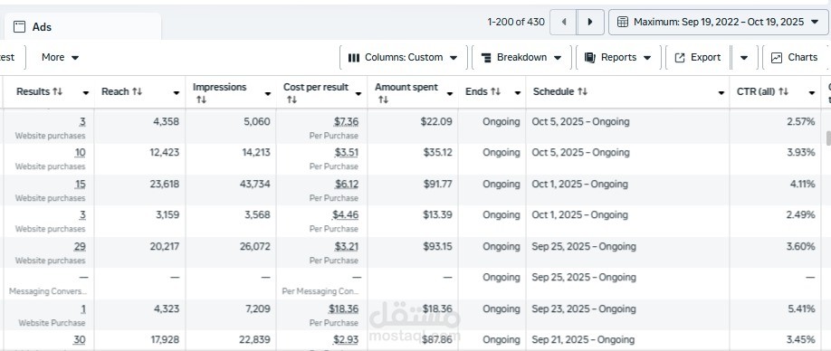Click the Columns bars icon
Screen dimensions: 831x351
pos(354,58)
